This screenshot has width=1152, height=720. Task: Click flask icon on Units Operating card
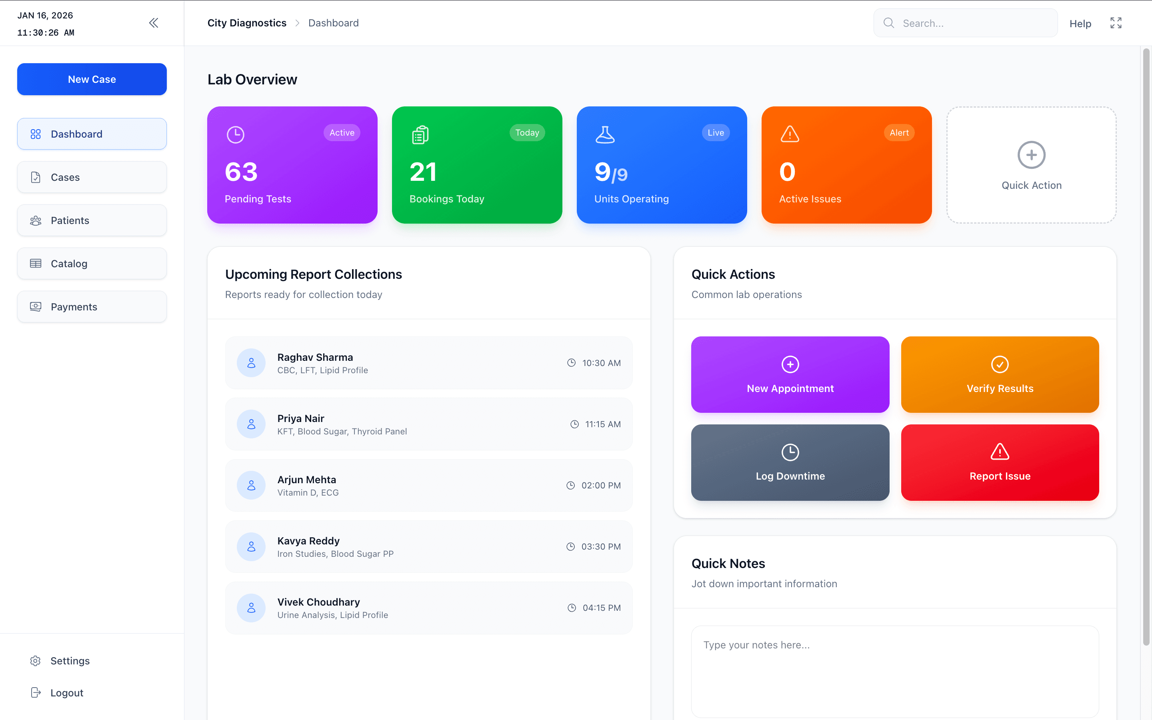coord(604,134)
